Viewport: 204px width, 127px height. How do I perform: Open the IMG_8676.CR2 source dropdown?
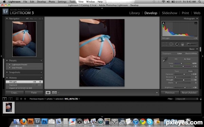[x=72, y=99]
